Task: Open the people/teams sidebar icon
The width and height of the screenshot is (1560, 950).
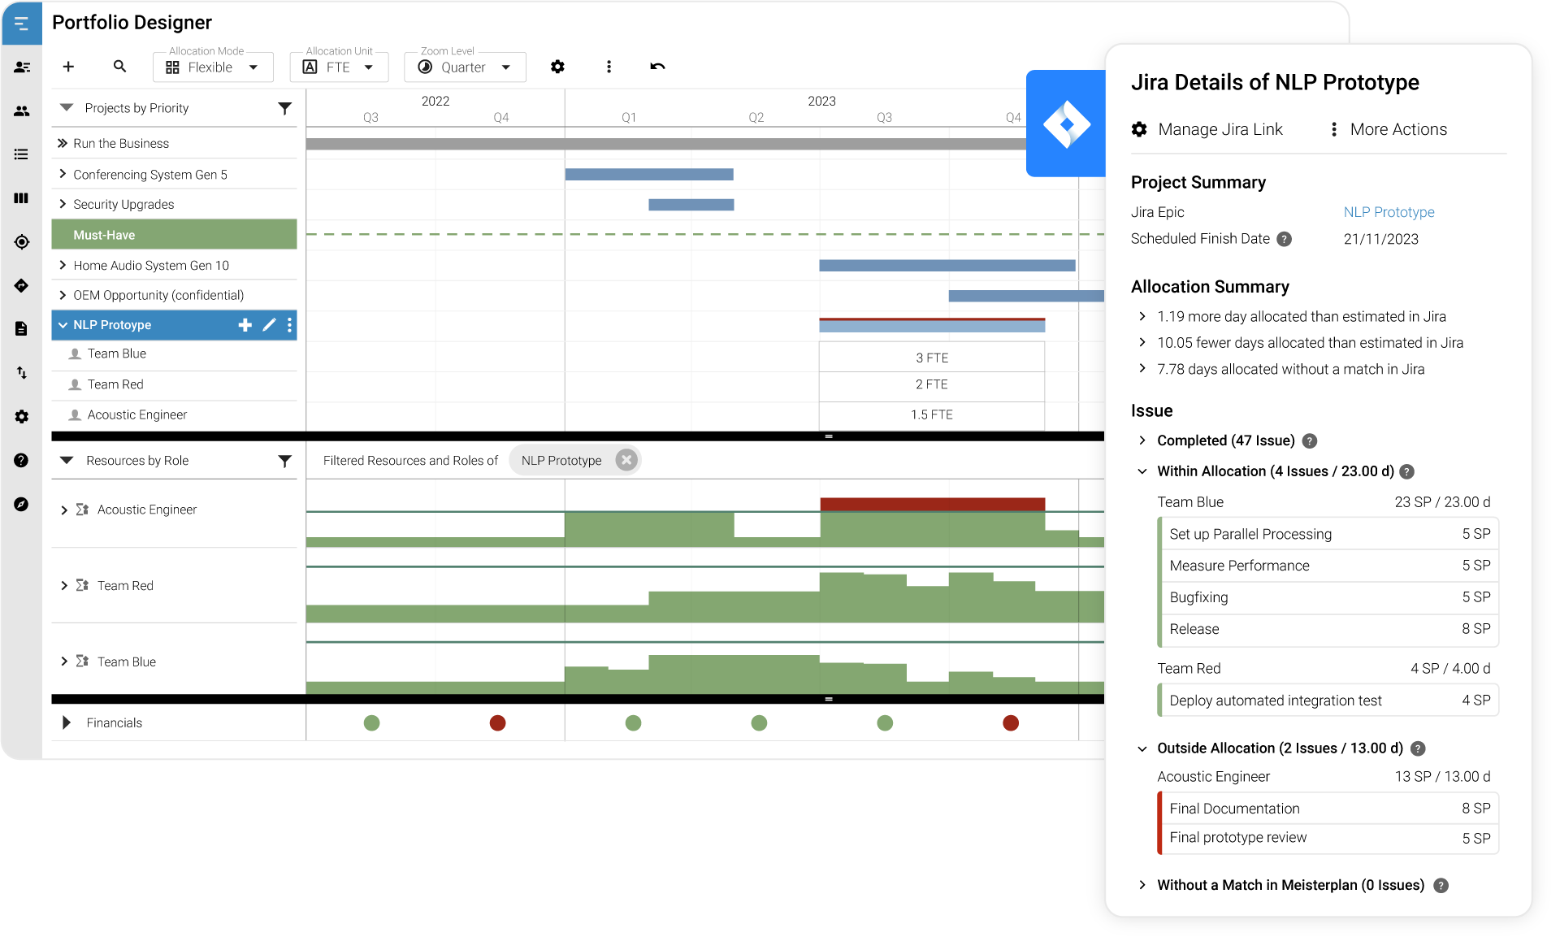Action: pos(22,111)
